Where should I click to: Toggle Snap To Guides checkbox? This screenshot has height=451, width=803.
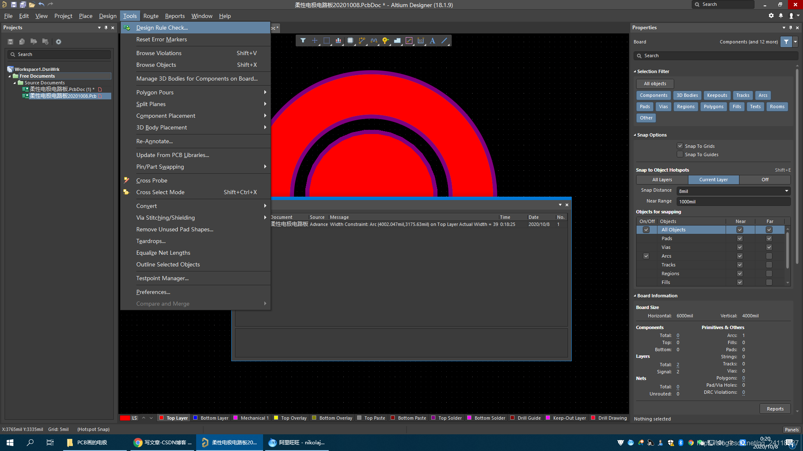tap(680, 154)
